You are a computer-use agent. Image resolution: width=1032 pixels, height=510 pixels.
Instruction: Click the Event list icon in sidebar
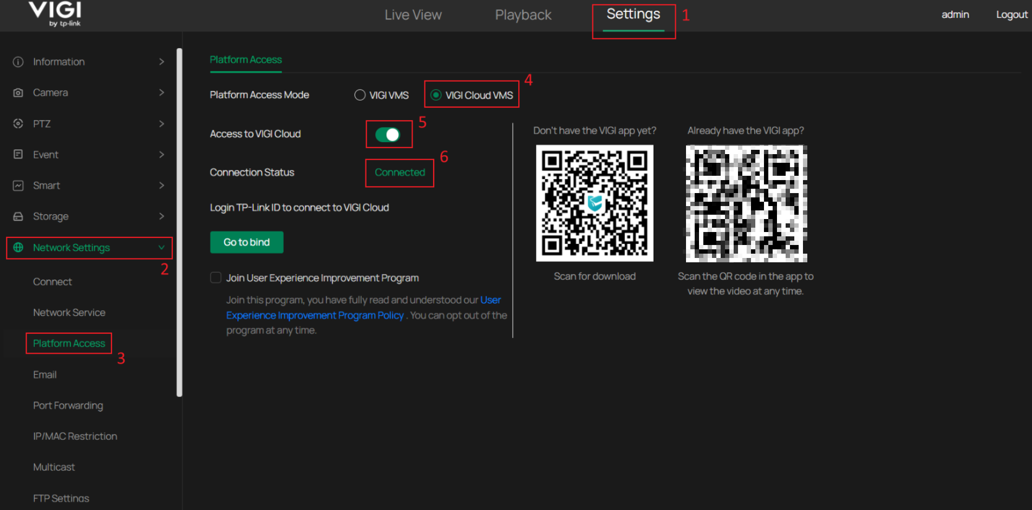18,154
